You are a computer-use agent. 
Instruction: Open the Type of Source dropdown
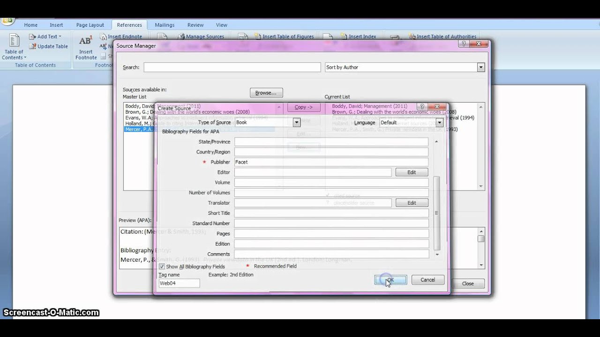[x=296, y=123]
